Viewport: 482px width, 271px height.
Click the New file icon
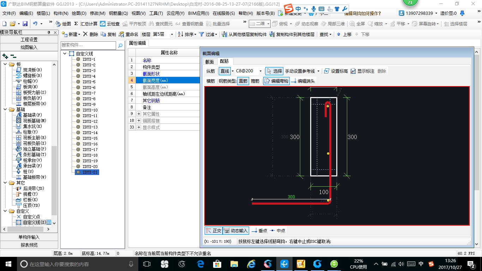4,24
